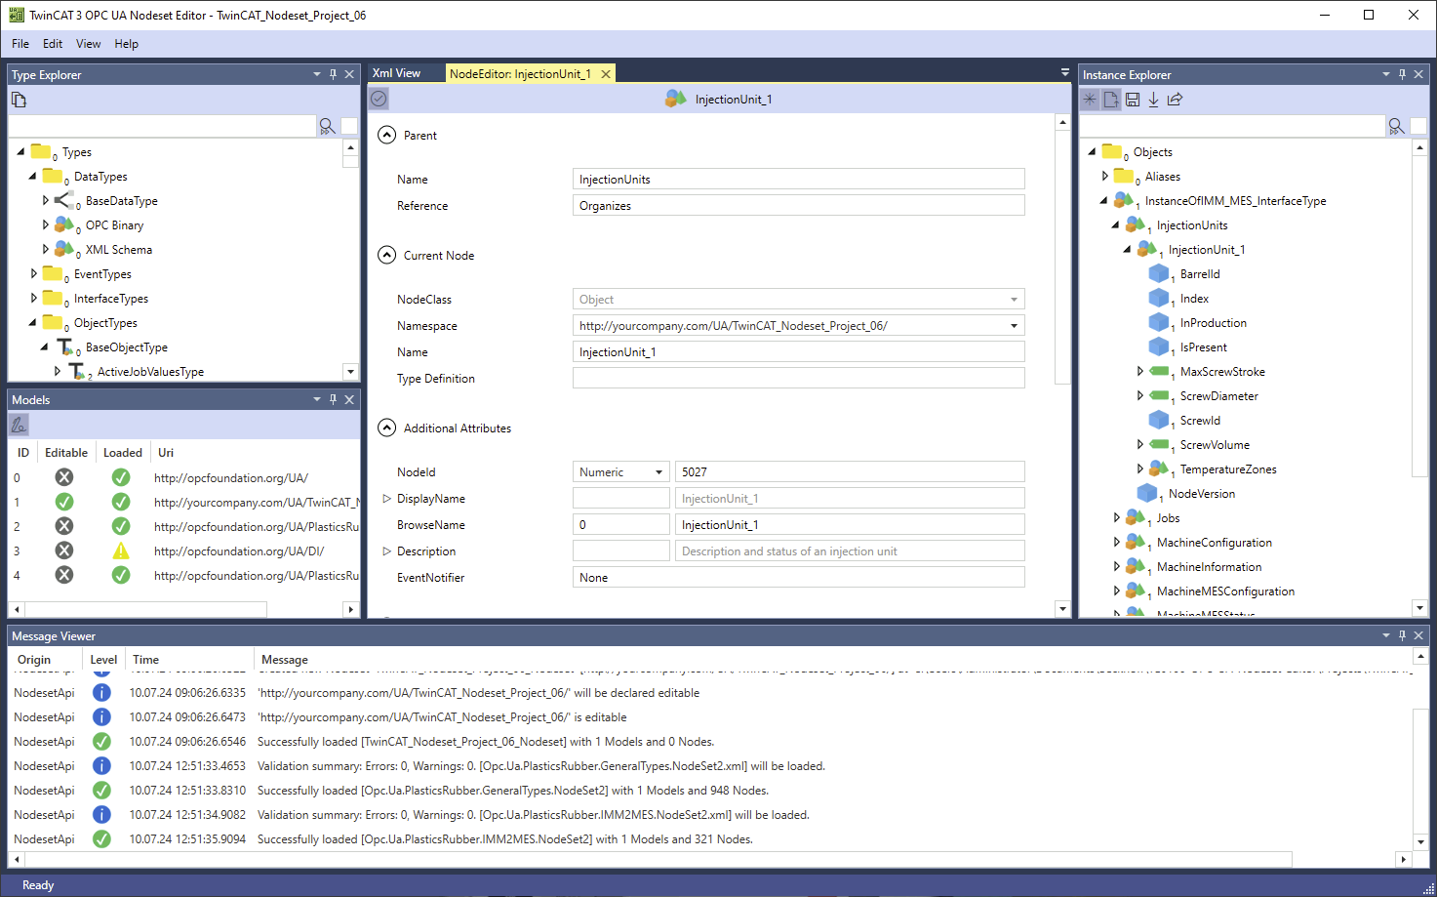Screen dimensions: 1437x897
Task: Close the Models panel
Action: (349, 399)
